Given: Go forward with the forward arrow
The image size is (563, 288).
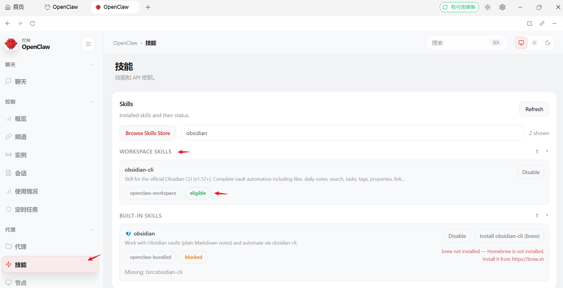Looking at the screenshot, I should (20, 23).
